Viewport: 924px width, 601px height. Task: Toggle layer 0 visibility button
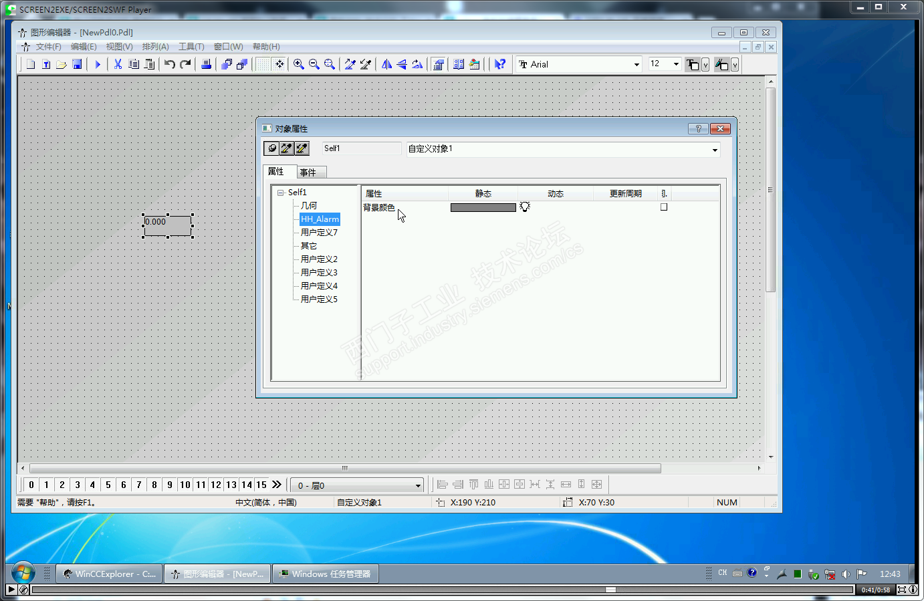31,485
